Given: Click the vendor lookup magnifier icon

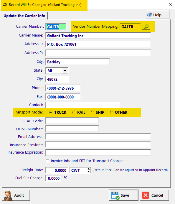Looking at the screenshot, I should 146,27.
